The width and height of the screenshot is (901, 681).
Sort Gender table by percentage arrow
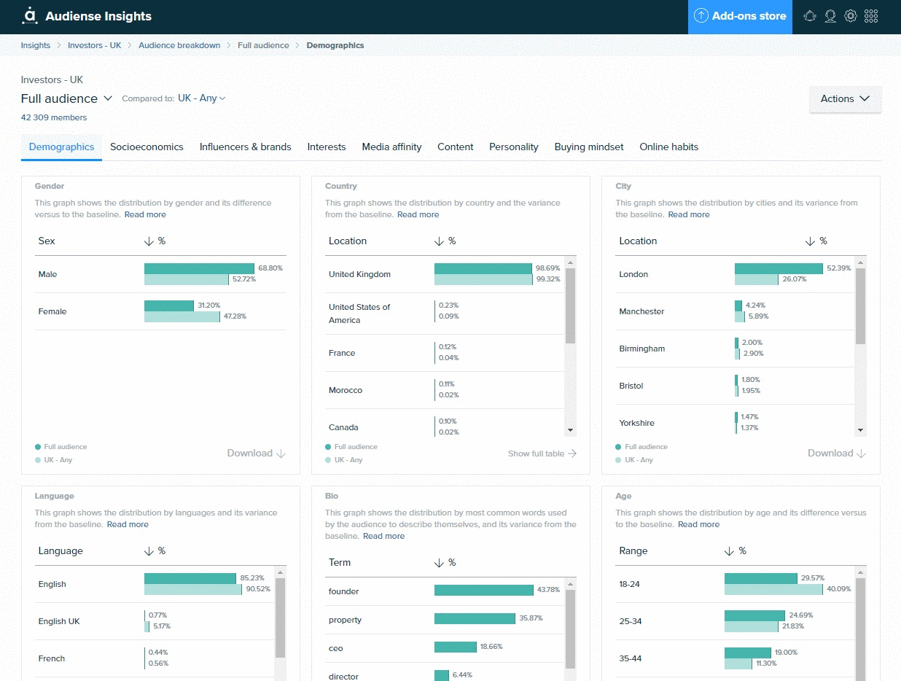tap(149, 241)
